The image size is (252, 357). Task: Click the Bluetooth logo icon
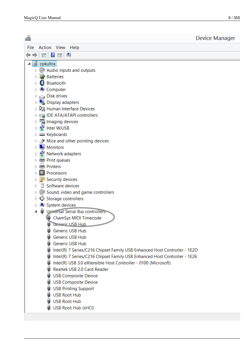[42, 83]
